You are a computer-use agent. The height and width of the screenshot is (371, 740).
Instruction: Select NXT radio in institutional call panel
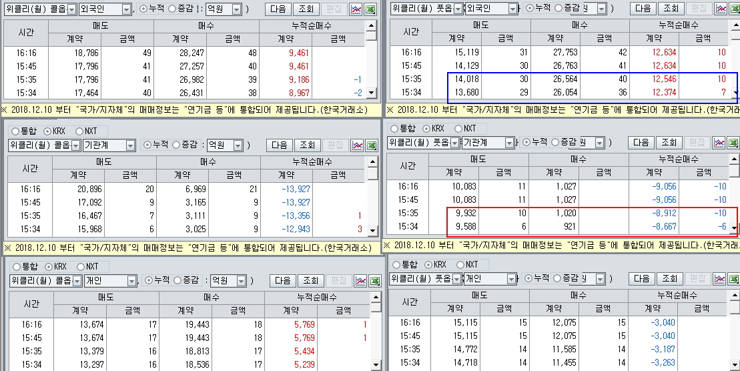(x=80, y=131)
